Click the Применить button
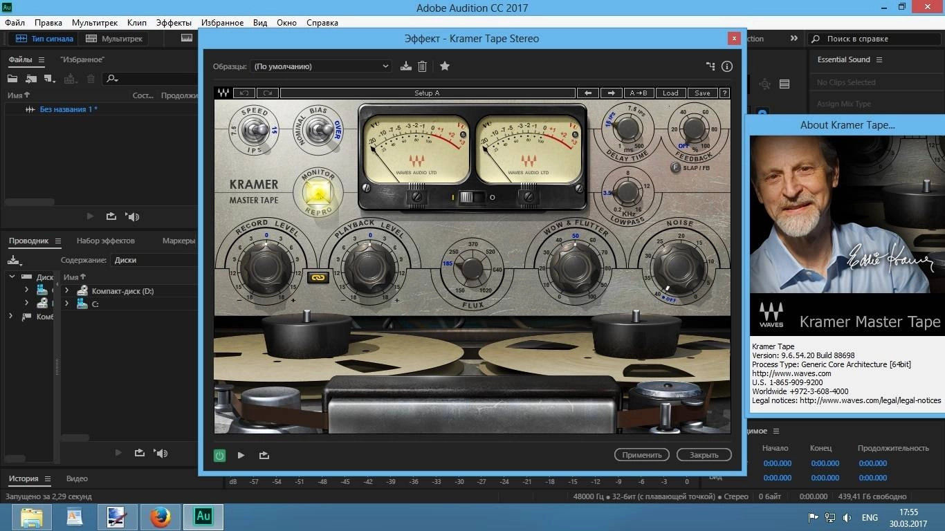945x531 pixels. point(642,454)
